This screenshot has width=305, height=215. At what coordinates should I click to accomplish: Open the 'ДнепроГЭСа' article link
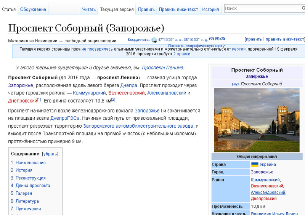coord(64,118)
